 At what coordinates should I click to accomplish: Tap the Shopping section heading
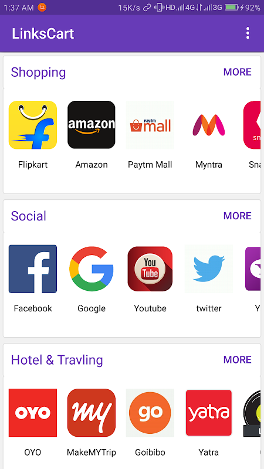pos(38,72)
